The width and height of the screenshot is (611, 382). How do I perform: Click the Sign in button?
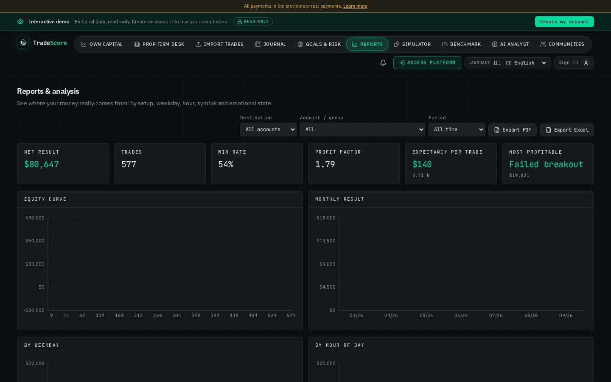click(x=574, y=63)
